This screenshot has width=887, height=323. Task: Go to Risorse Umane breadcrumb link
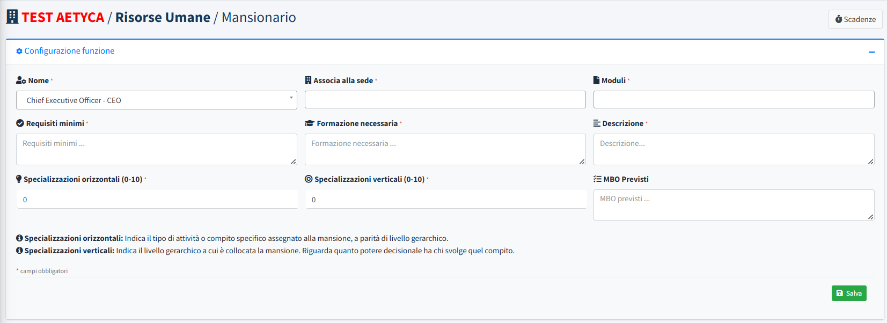[163, 18]
